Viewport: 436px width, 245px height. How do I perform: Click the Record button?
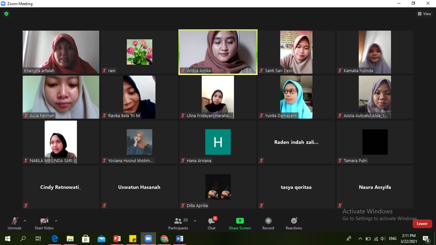tap(268, 224)
